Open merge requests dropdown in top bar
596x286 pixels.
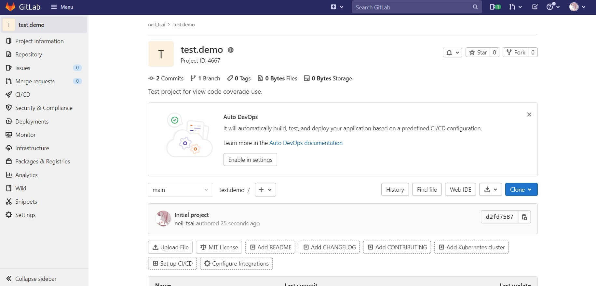pos(515,7)
